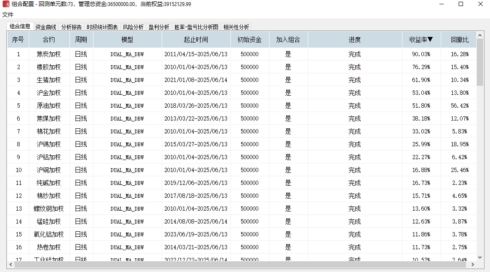Viewport: 490px width, 272px height.
Task: Sort by the 收益率 column header
Action: pos(421,40)
